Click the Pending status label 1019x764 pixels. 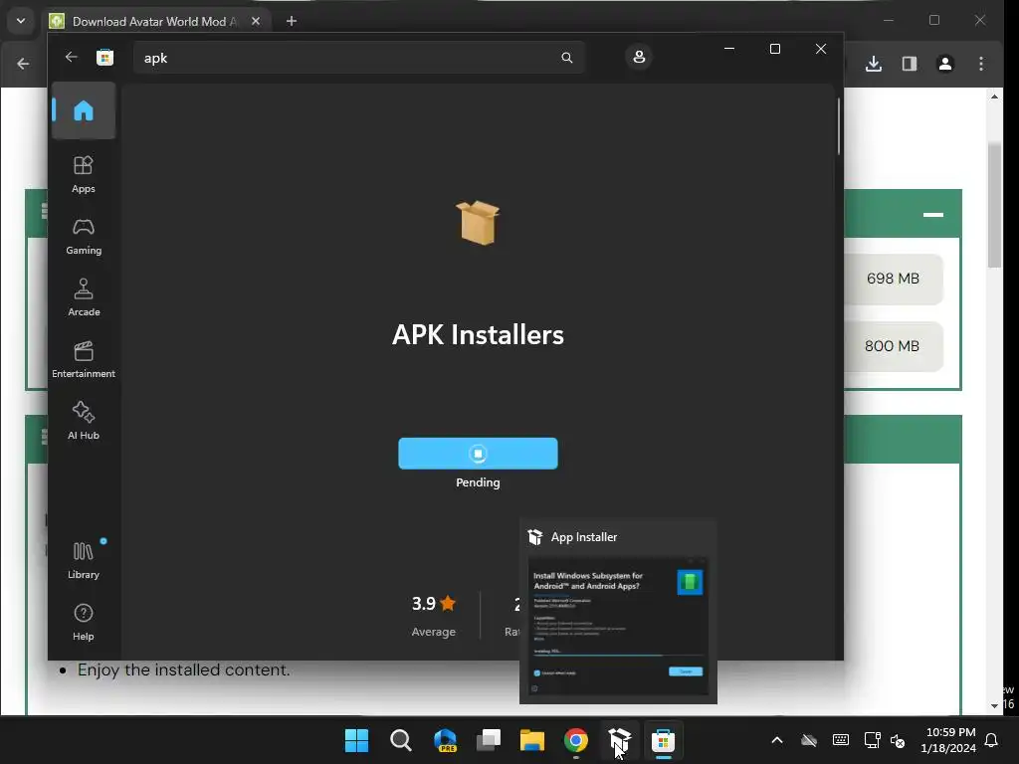coord(478,482)
